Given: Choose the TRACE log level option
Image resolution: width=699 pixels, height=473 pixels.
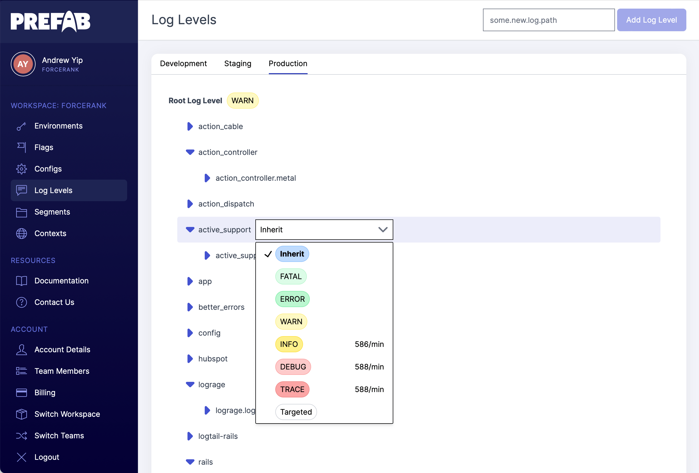Looking at the screenshot, I should 292,390.
